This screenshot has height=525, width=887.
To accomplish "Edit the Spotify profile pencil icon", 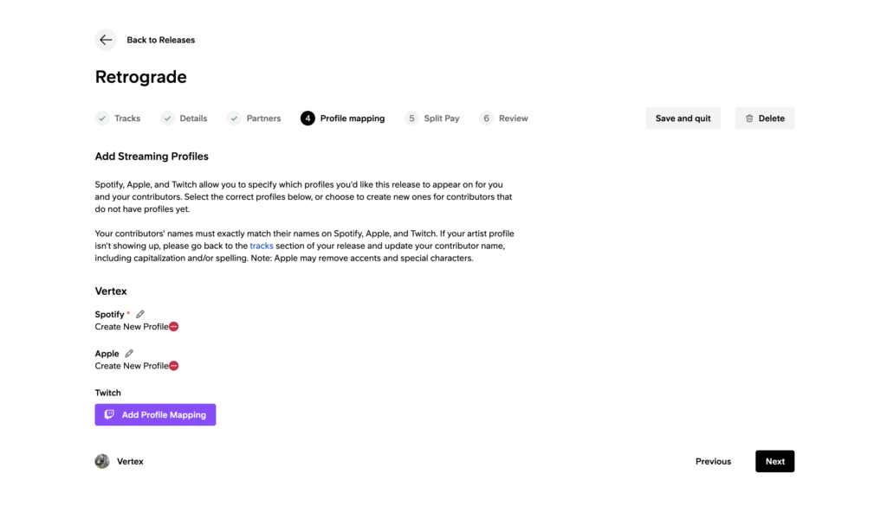I will click(140, 314).
